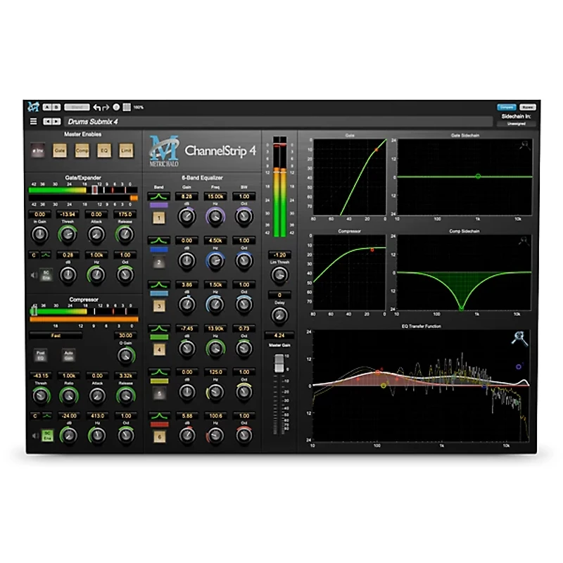Click the speaker icon below the Gate section
The image size is (563, 563).
coord(34,274)
